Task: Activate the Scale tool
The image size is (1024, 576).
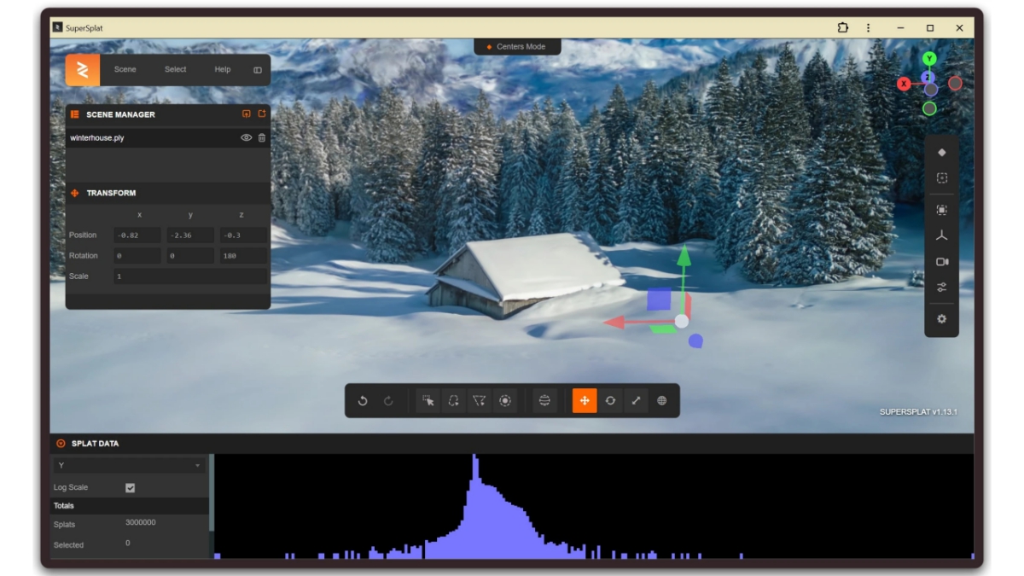Action: pyautogui.click(x=636, y=400)
